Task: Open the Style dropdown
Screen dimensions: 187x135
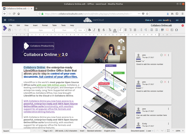Action: point(41,30)
